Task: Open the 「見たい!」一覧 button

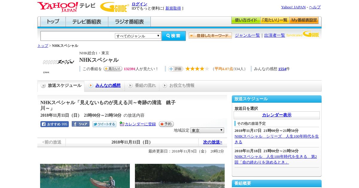Action: point(275,20)
